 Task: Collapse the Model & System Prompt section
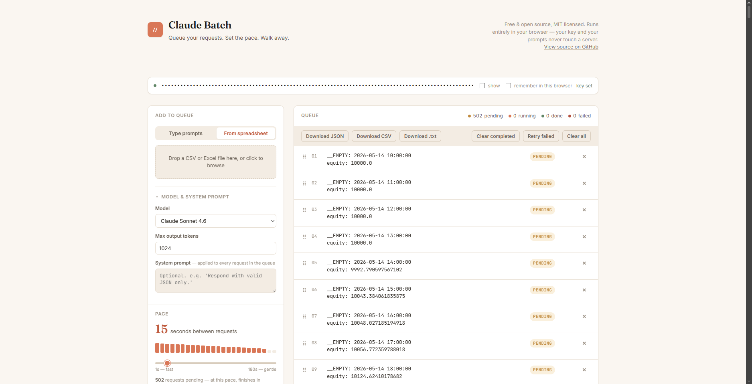(x=192, y=197)
